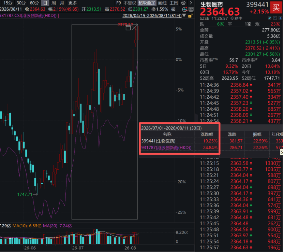Screen dimensions: 283x252
Task: Toggle 超级叠加 overlay mode
Action: click(147, 3)
